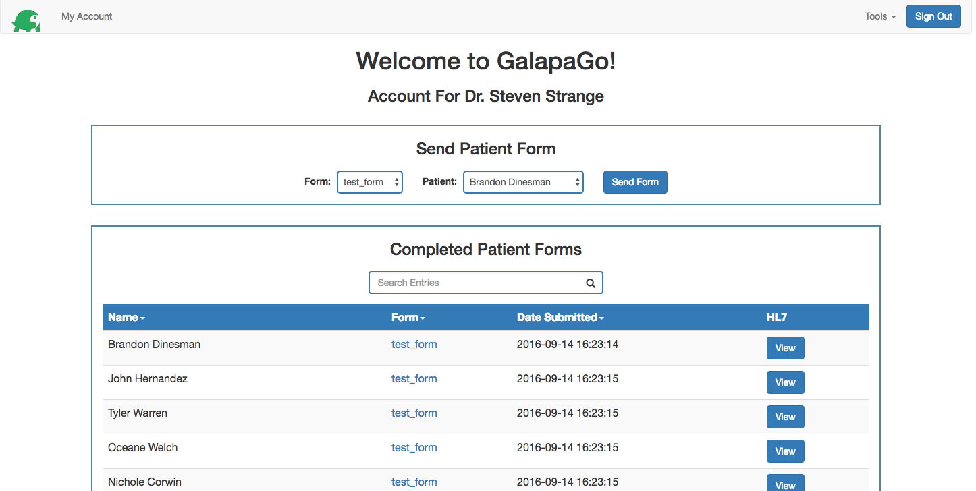976x491 pixels.
Task: Open test_form link for Tyler Warren
Action: (x=414, y=413)
